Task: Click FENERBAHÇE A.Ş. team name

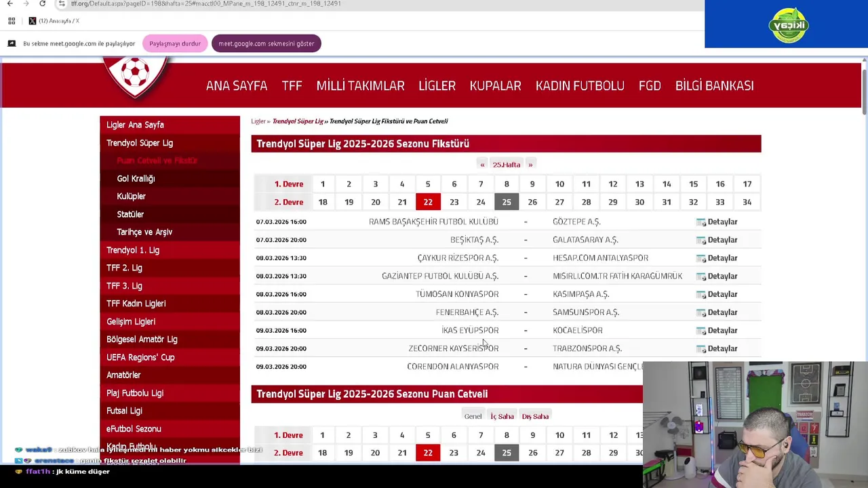Action: (x=467, y=312)
